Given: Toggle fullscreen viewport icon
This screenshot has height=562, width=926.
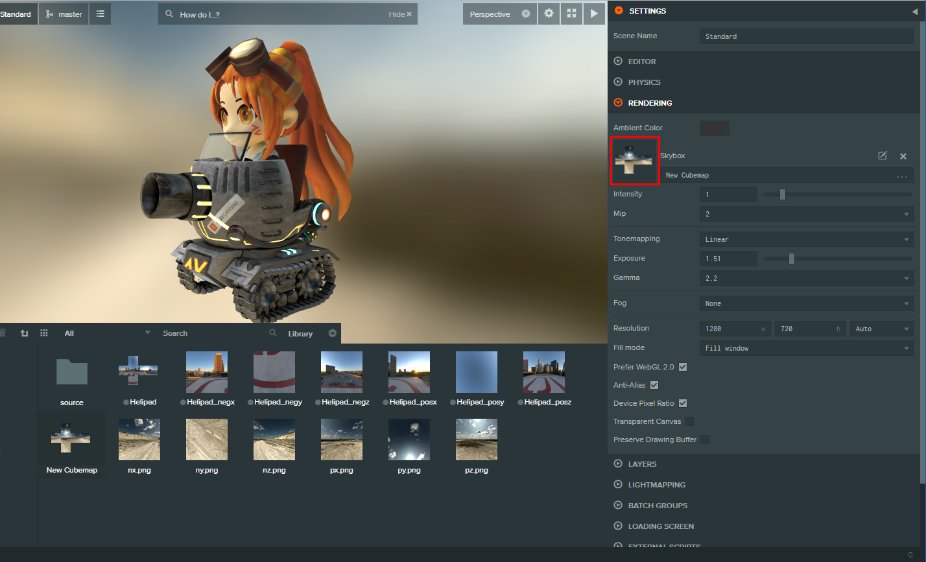Looking at the screenshot, I should coord(571,14).
